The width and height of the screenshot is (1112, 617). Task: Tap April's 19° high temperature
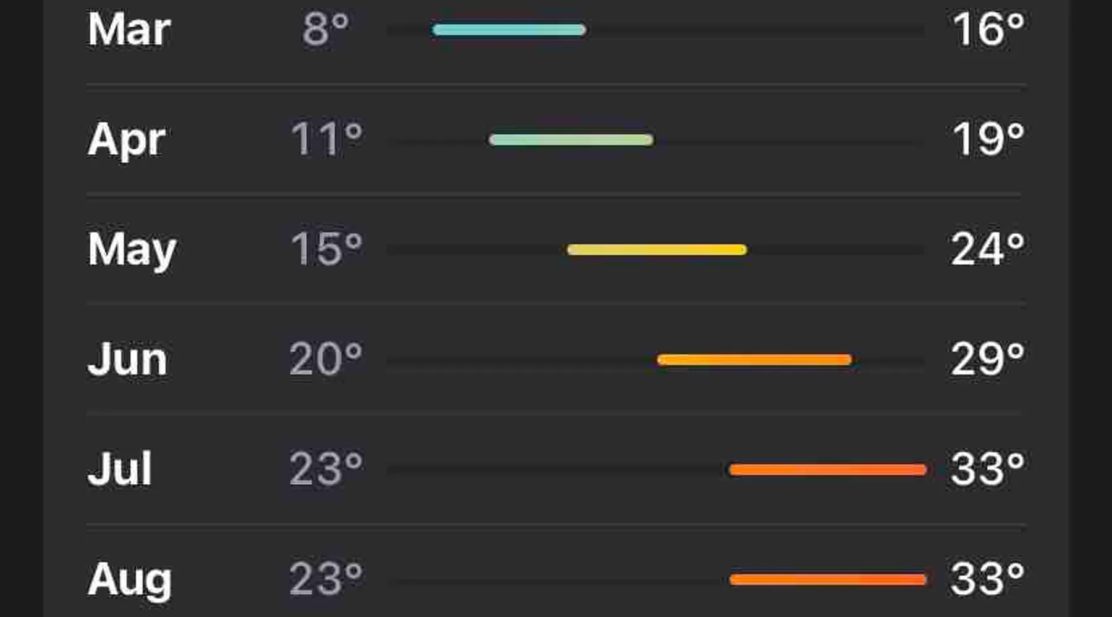point(988,139)
